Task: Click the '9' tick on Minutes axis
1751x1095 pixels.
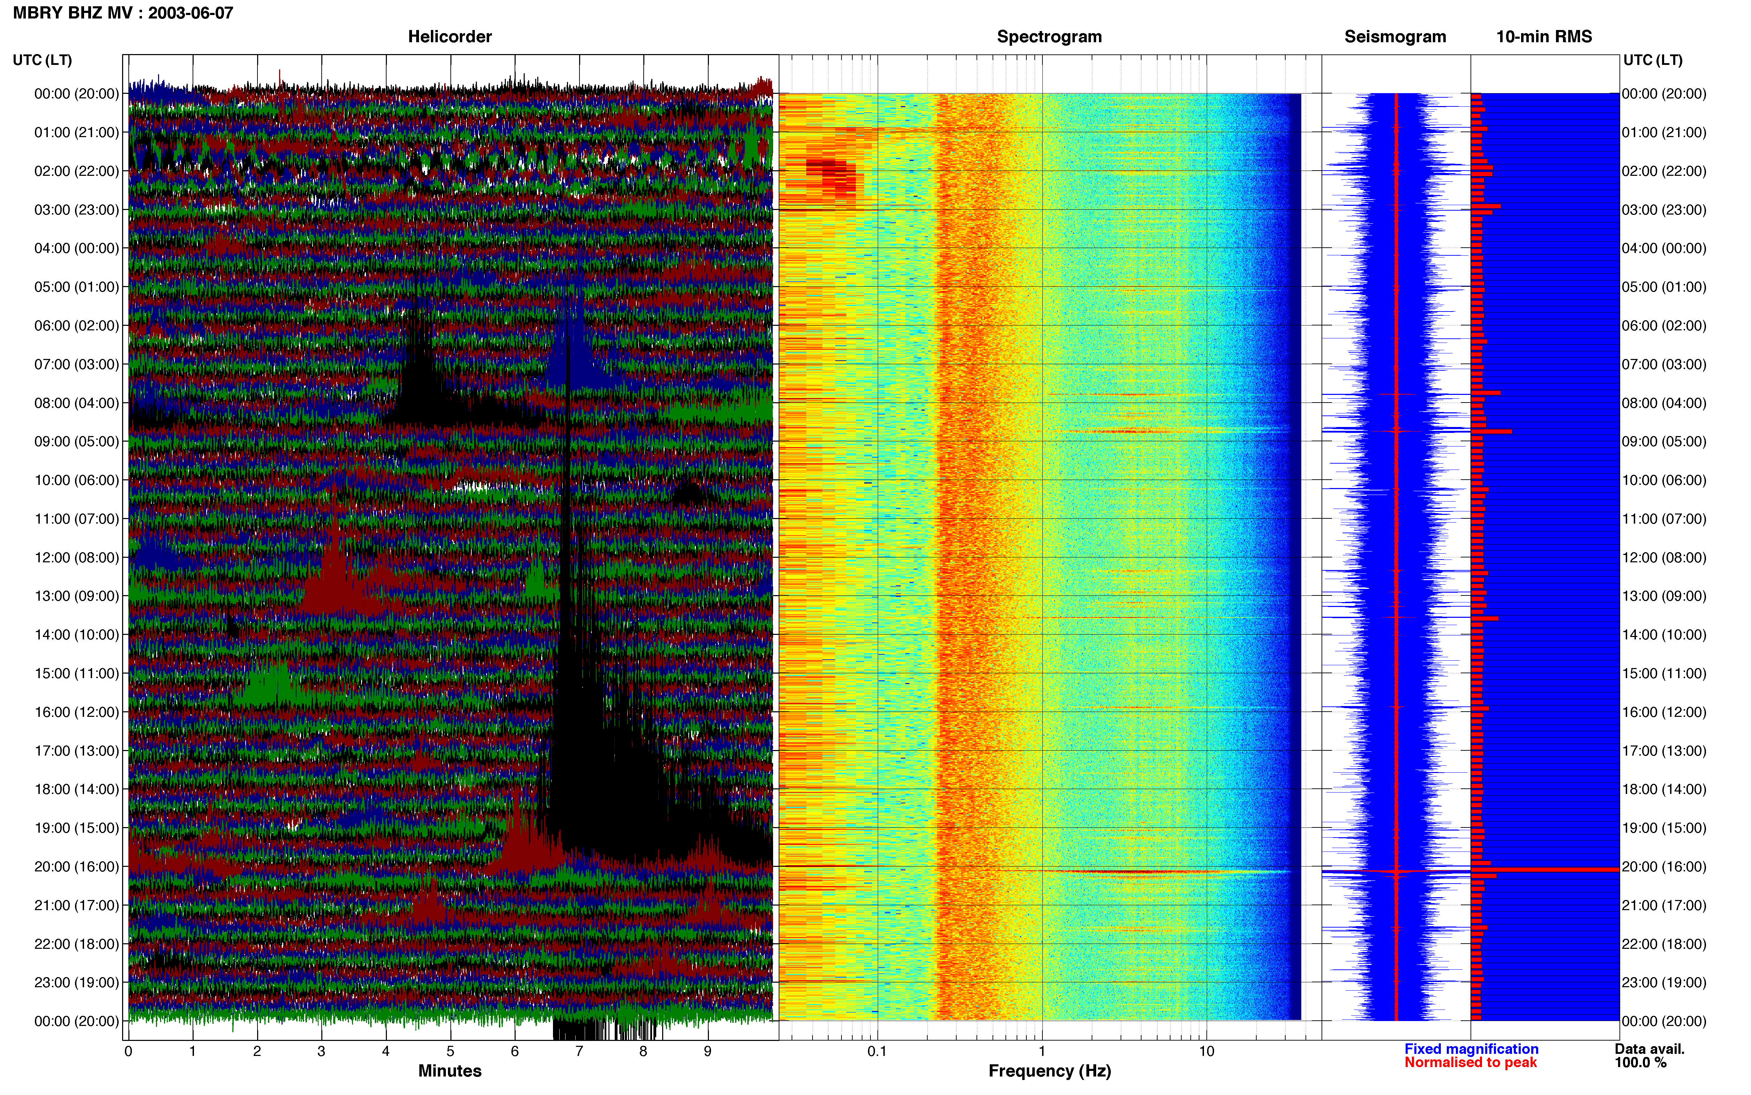Action: [x=708, y=1051]
